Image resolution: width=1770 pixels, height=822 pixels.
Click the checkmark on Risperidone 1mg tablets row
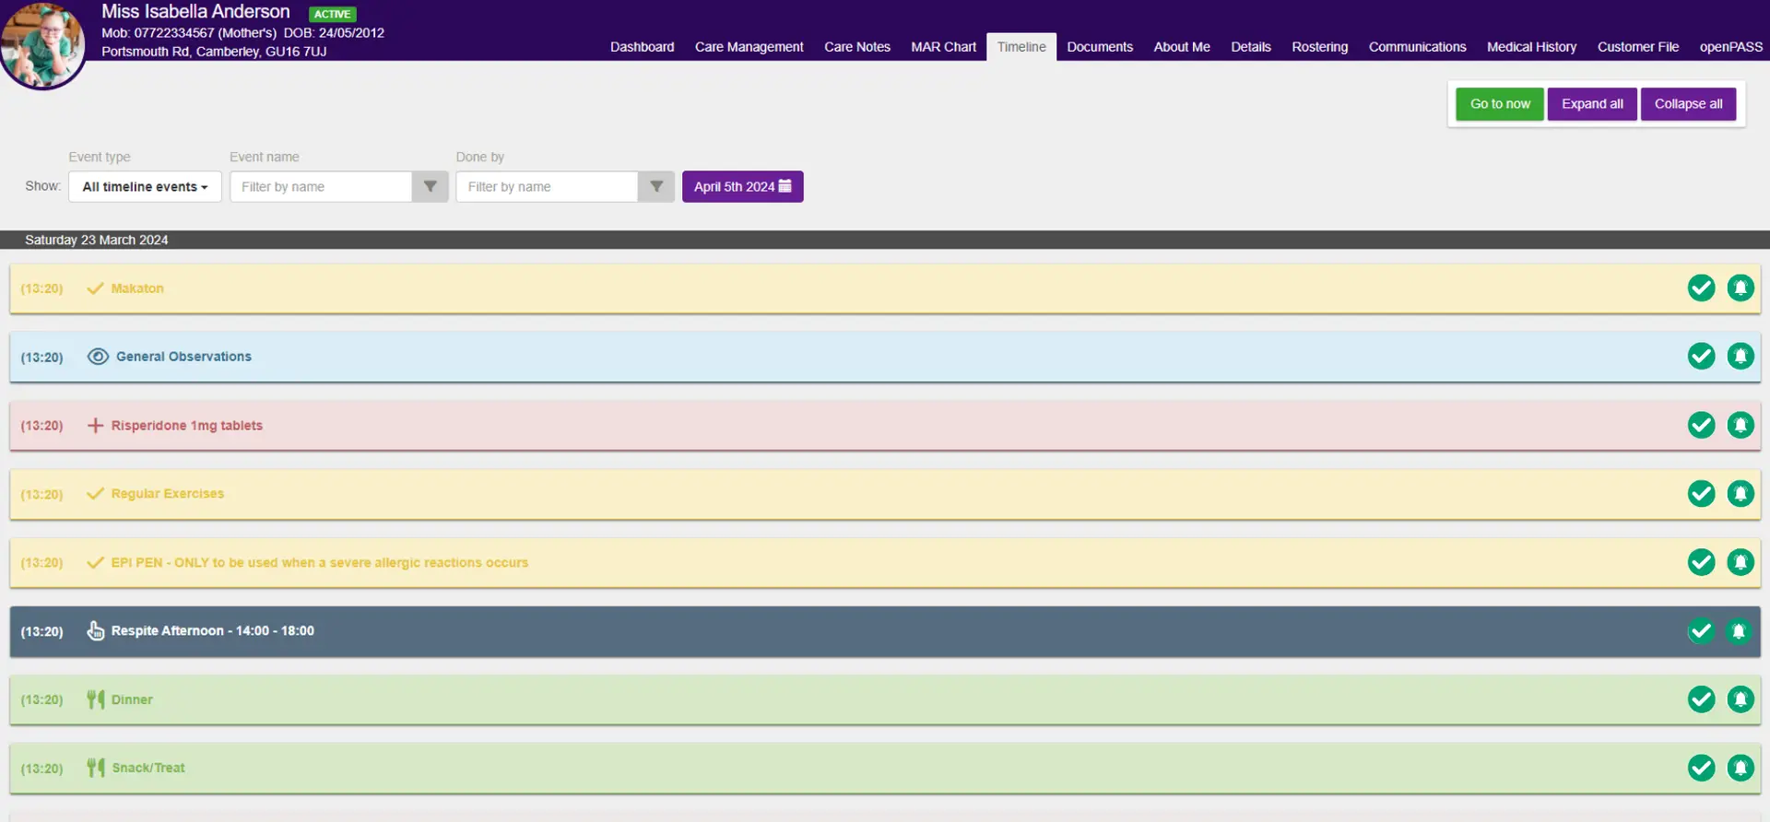pos(1701,425)
